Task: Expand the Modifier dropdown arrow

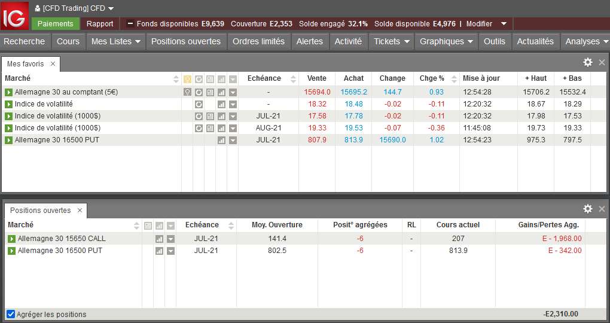Action: coord(504,24)
